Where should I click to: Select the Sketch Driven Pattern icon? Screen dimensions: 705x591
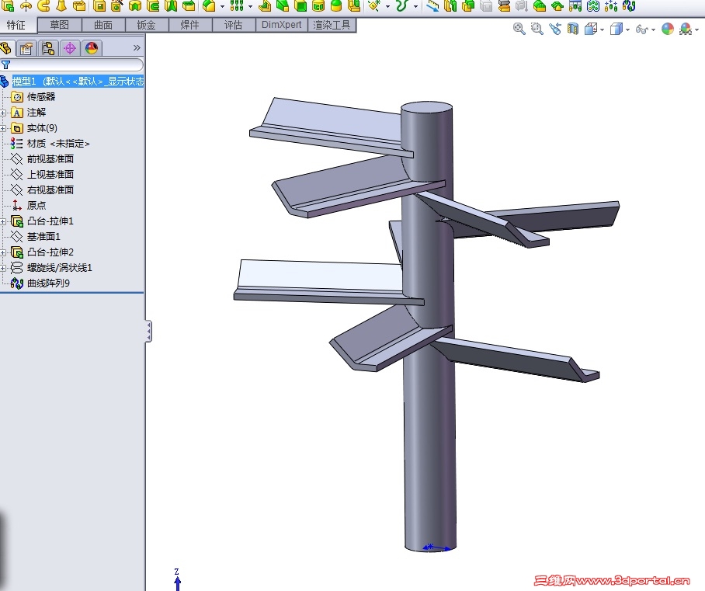610,6
